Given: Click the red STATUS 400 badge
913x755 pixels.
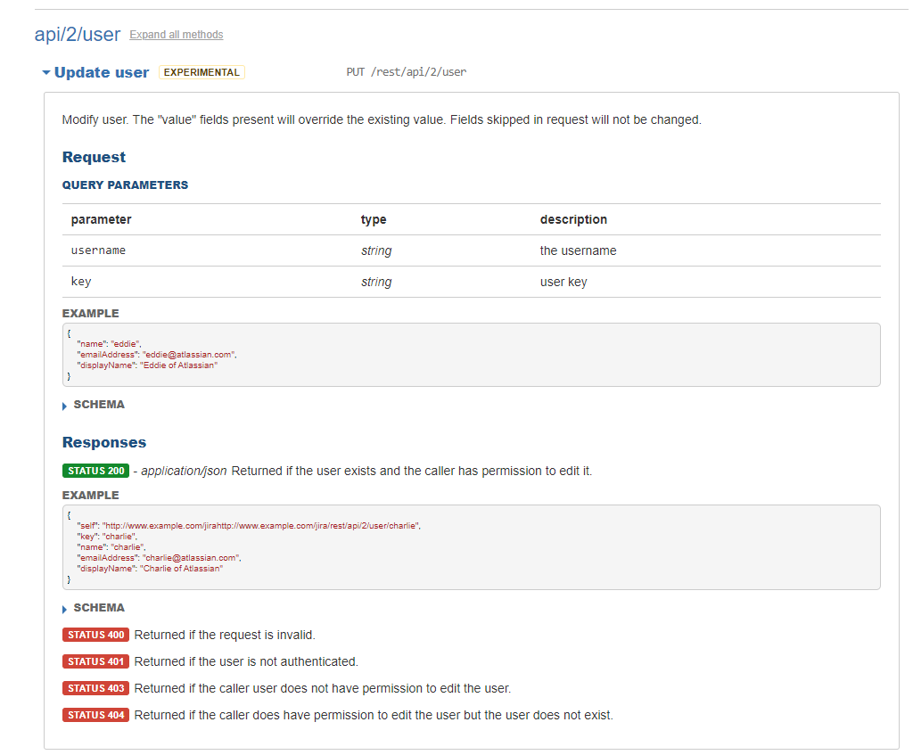Looking at the screenshot, I should coord(96,635).
